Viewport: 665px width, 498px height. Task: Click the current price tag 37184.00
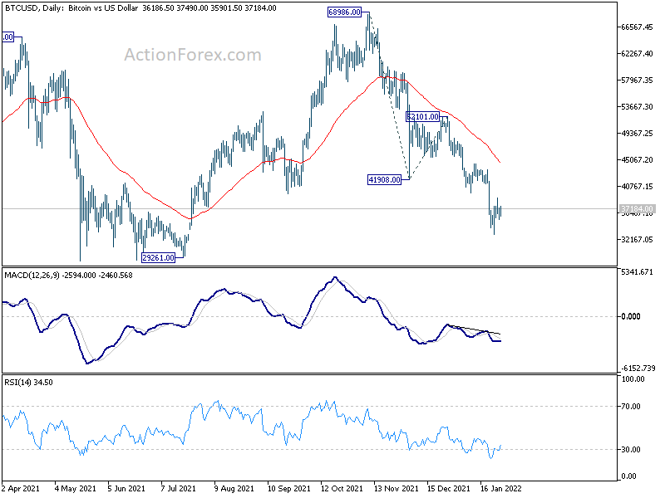click(637, 209)
